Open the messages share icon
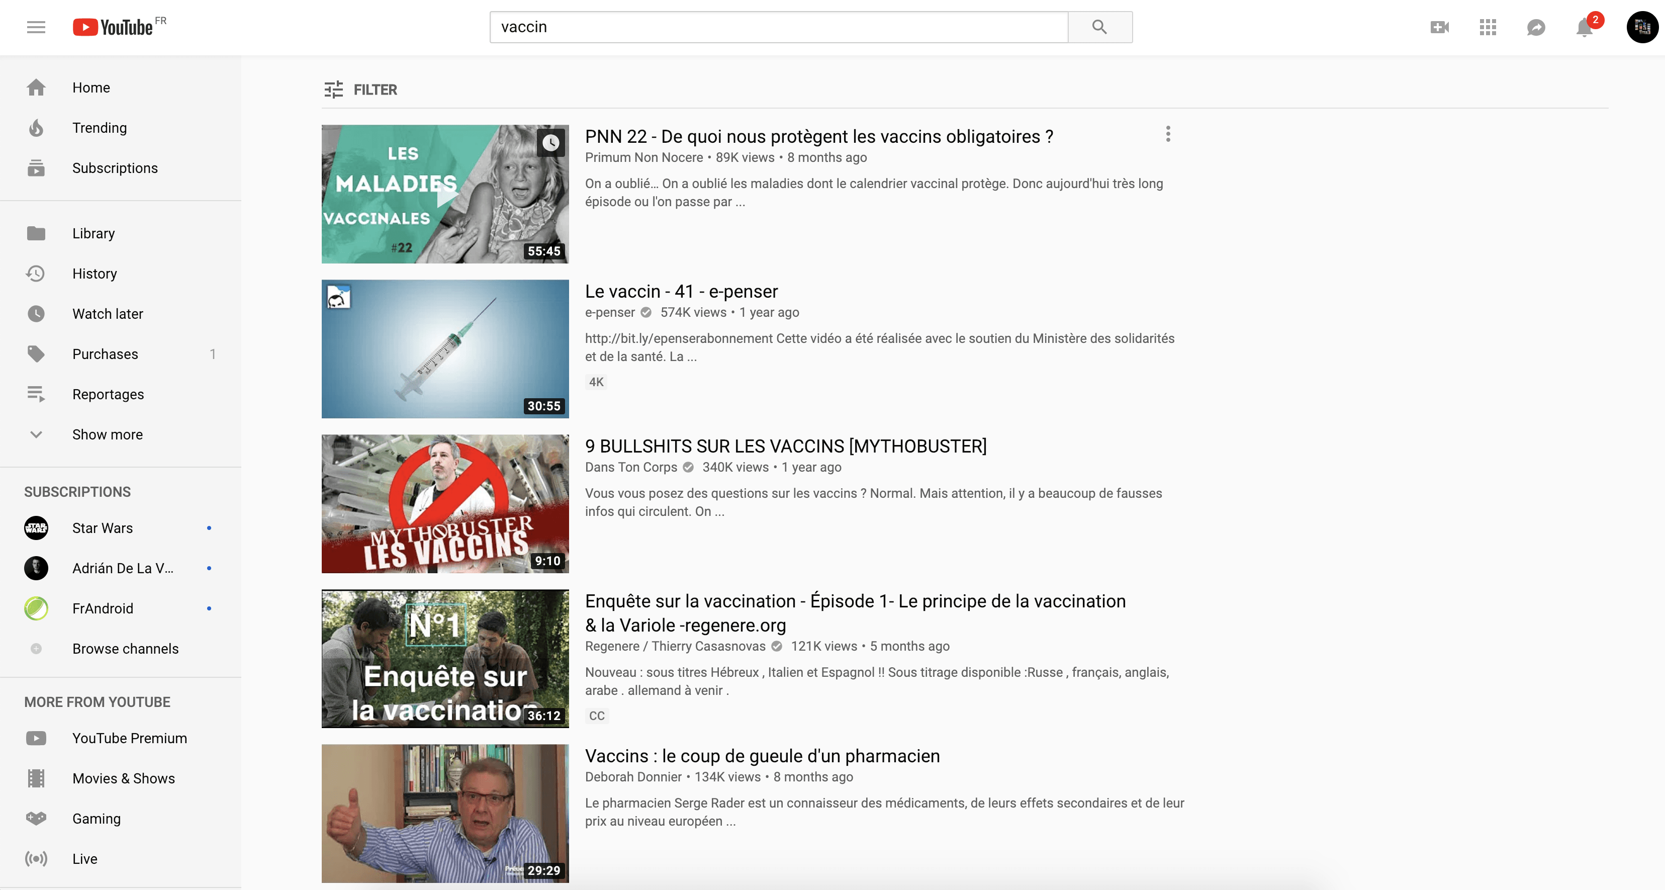The height and width of the screenshot is (890, 1665). [1536, 27]
